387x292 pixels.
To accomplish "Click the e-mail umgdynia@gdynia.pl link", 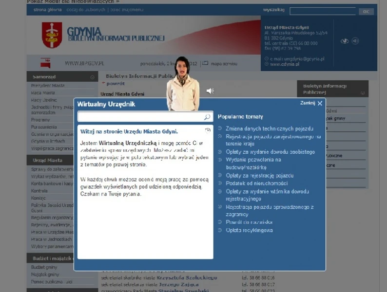I will (x=297, y=59).
